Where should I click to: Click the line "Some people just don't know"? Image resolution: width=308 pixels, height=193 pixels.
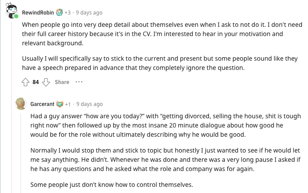click(x=112, y=184)
